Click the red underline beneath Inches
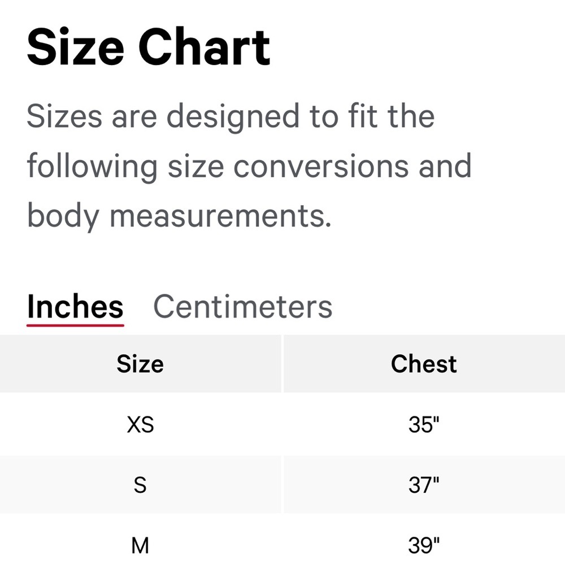 pyautogui.click(x=75, y=325)
